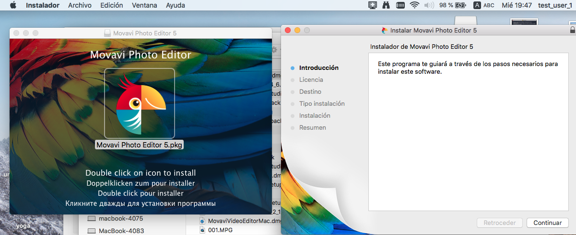Screen dimensions: 576x235
Task: Open the Ayuda menu
Action: (176, 5)
